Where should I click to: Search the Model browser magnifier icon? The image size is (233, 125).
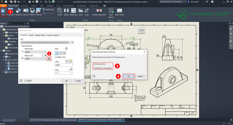click(x=25, y=23)
